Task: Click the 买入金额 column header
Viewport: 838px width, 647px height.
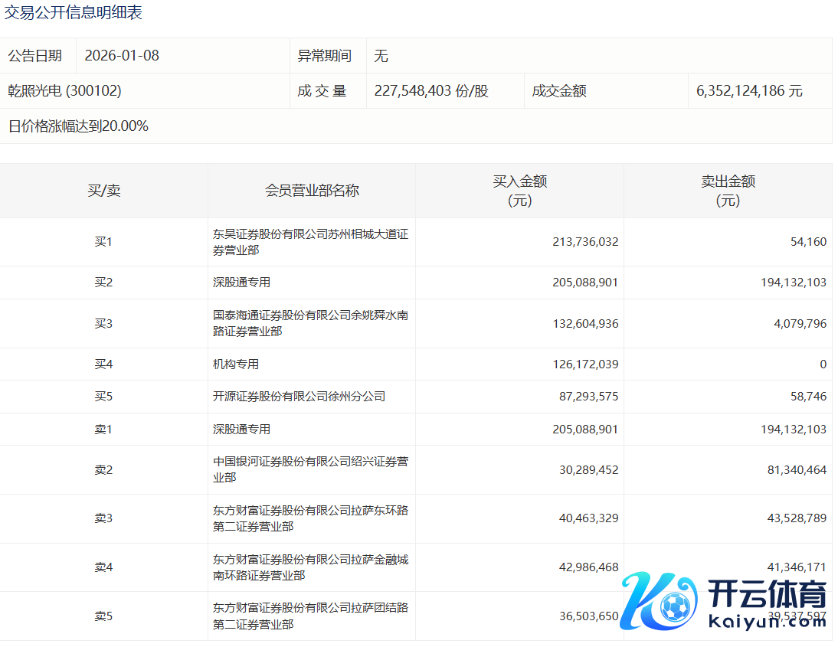Action: pos(519,191)
